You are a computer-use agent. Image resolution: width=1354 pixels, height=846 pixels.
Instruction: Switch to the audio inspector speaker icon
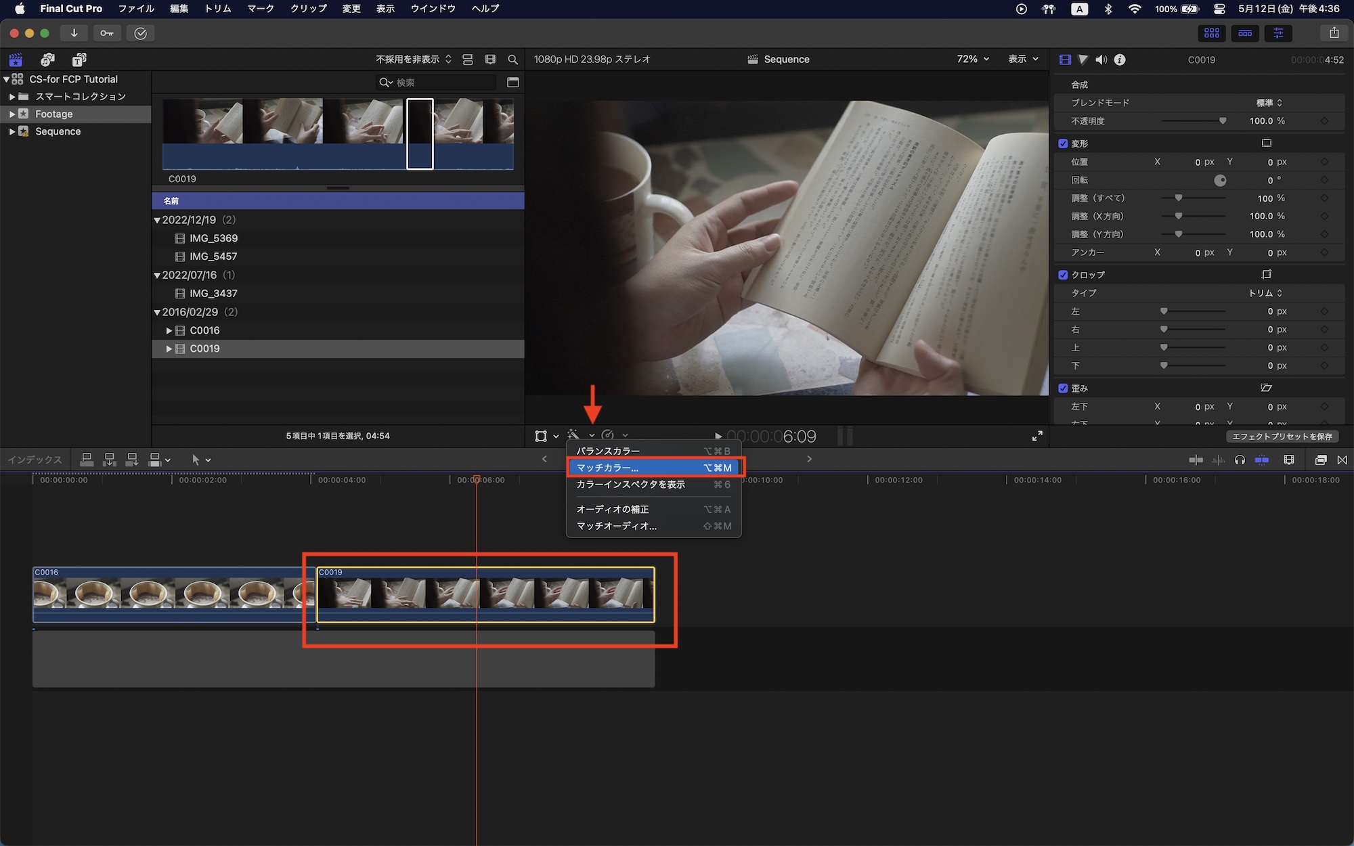coord(1101,60)
